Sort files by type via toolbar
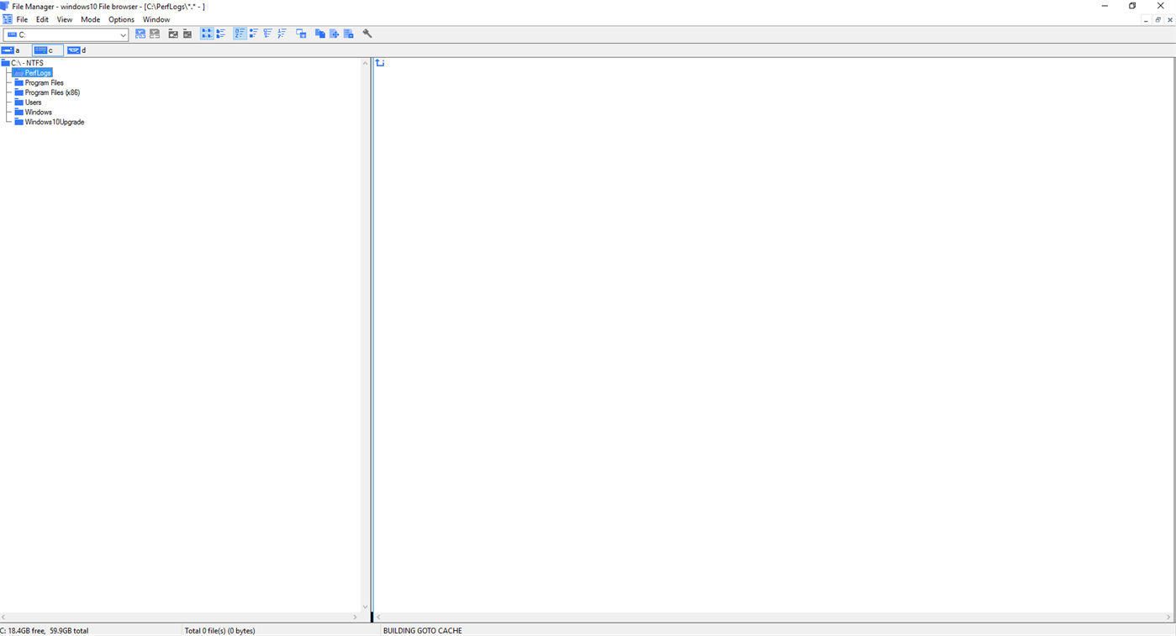This screenshot has width=1176, height=636. [x=254, y=34]
